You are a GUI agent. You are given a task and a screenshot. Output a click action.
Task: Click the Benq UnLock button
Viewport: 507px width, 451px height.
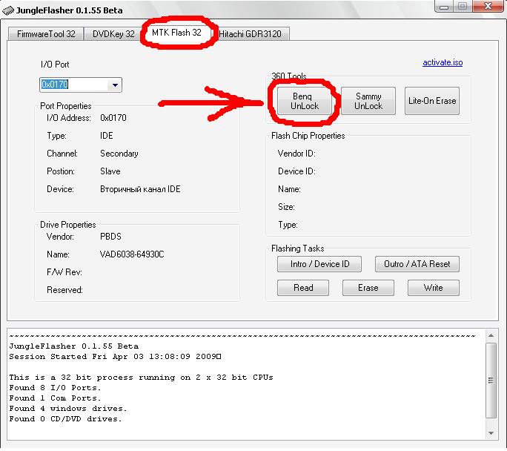304,101
